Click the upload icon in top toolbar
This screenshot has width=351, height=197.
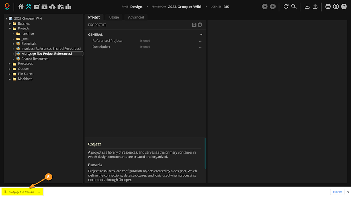click(x=315, y=6)
